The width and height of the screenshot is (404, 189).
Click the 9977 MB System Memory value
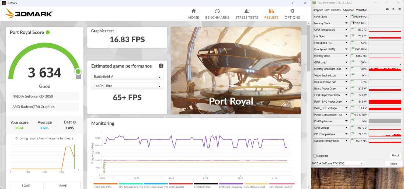pos(361,141)
